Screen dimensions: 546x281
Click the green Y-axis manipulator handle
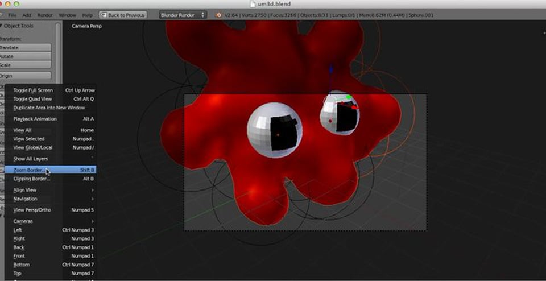349,97
